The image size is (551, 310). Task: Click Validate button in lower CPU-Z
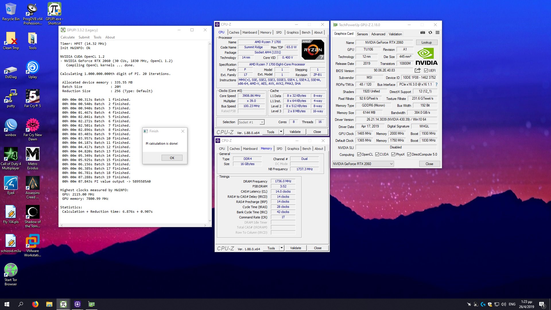click(x=296, y=248)
